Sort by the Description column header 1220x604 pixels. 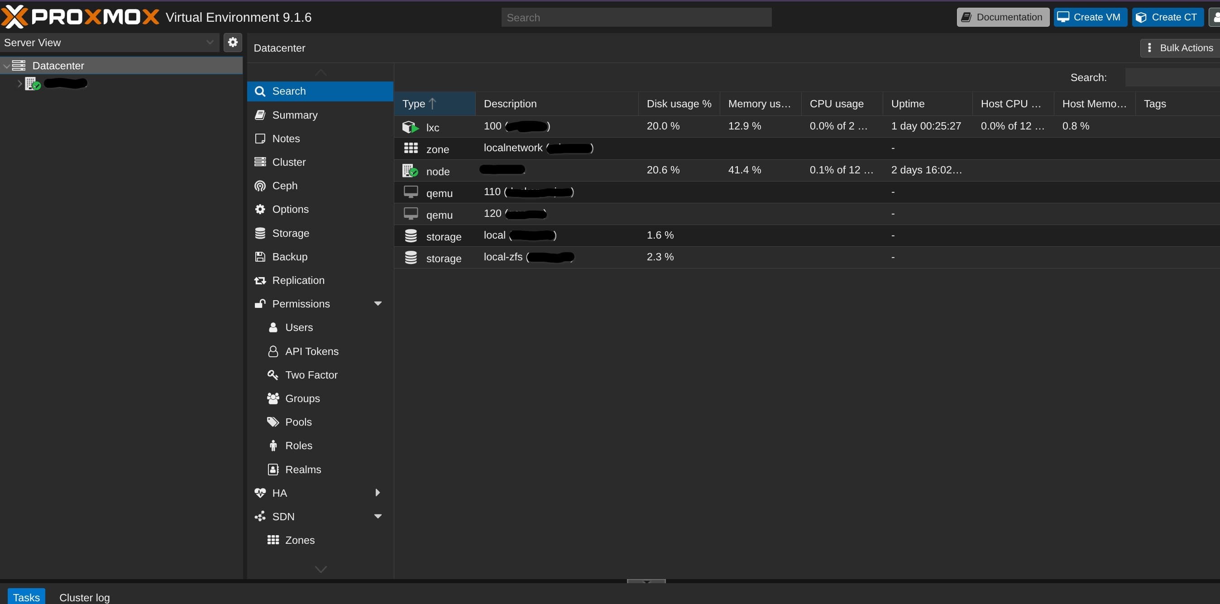pyautogui.click(x=557, y=104)
